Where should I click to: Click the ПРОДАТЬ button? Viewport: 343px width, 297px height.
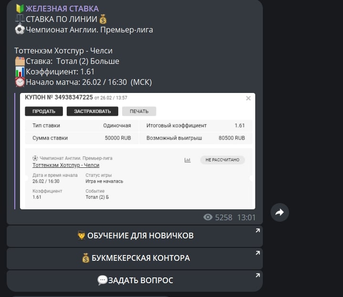44,111
